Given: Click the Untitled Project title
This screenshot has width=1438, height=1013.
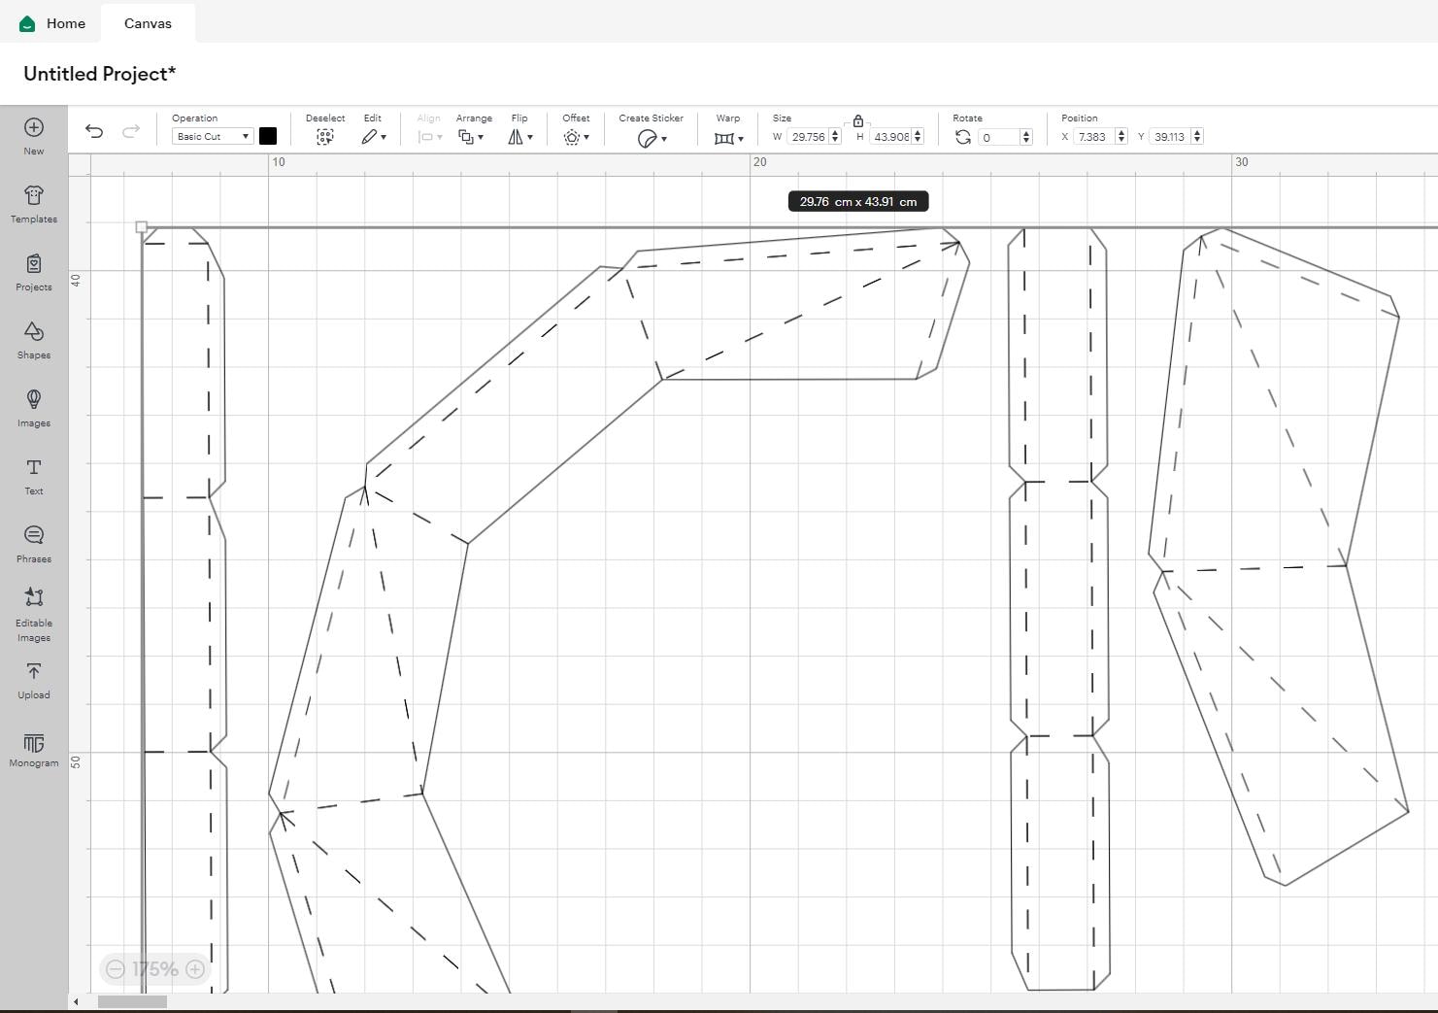Looking at the screenshot, I should coord(100,74).
